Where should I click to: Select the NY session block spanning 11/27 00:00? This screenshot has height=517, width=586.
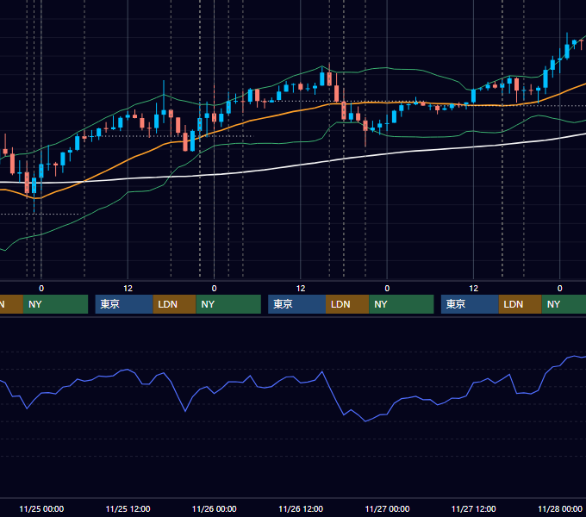(x=402, y=304)
